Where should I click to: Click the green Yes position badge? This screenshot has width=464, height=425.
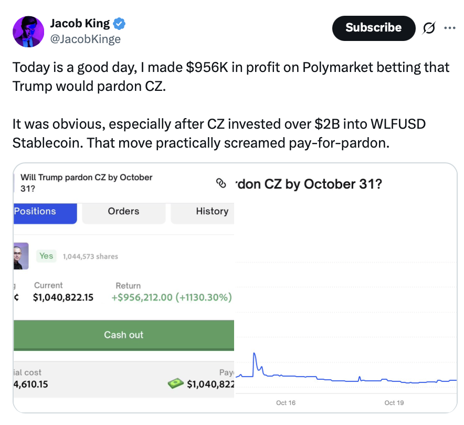(46, 256)
